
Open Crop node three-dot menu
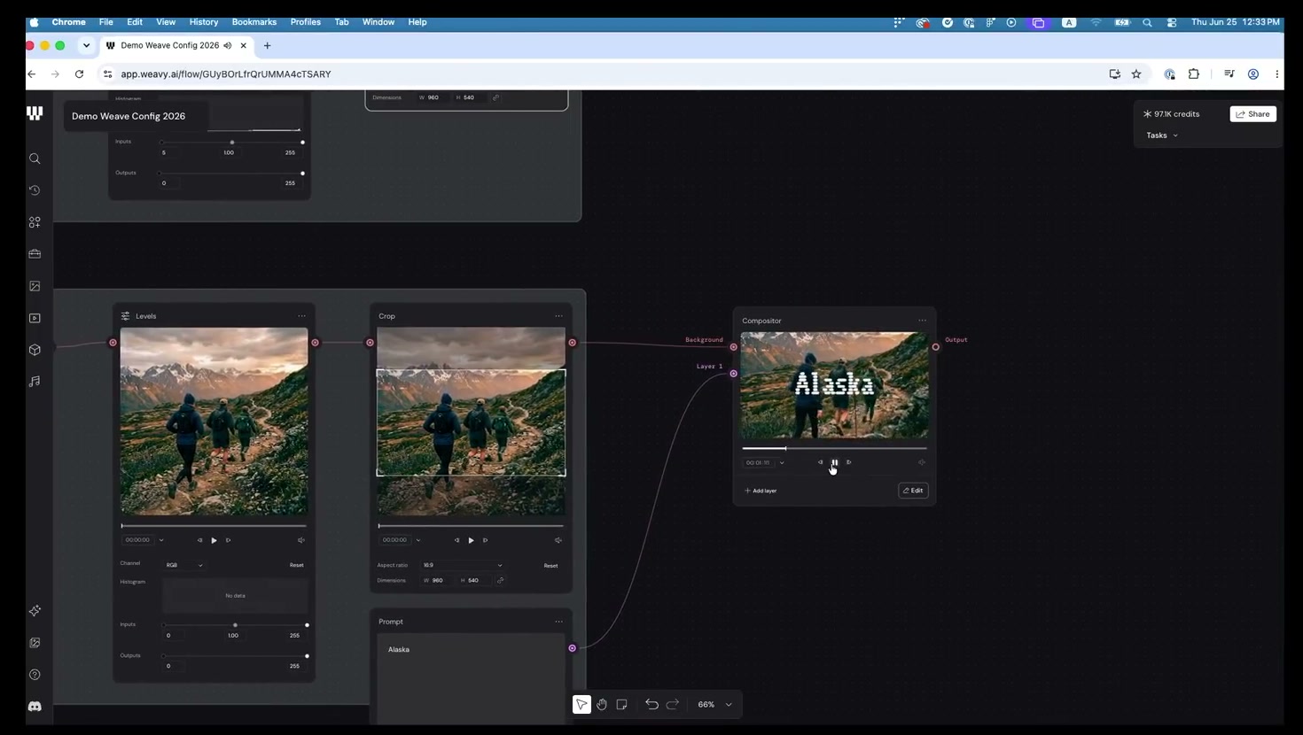coord(558,316)
